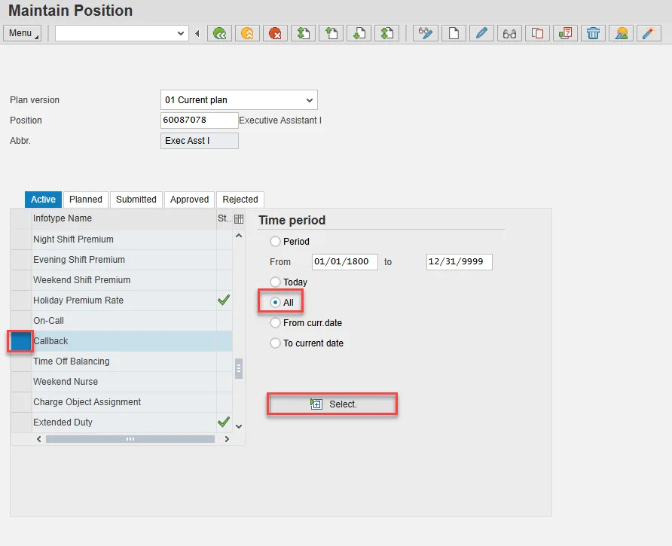672x546 pixels.
Task: Select the Today radio button
Action: [x=275, y=282]
